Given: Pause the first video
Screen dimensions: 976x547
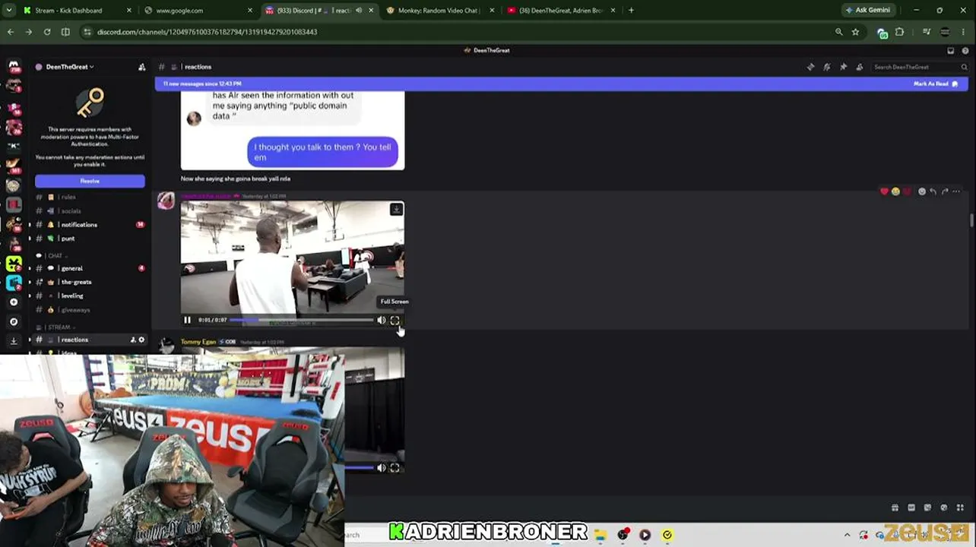Looking at the screenshot, I should point(188,320).
